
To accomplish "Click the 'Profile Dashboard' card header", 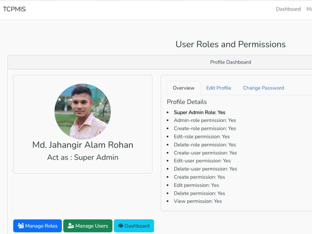I will coord(231,62).
